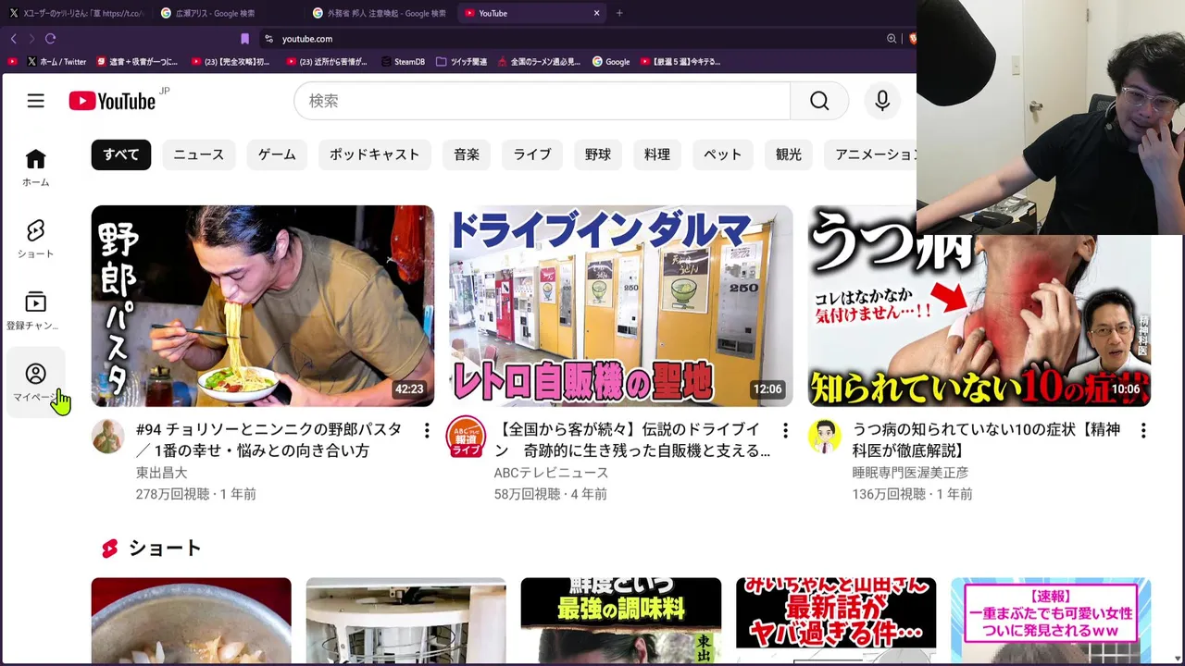Select ポッドキャスト filter chip
This screenshot has width=1185, height=666.
[375, 154]
